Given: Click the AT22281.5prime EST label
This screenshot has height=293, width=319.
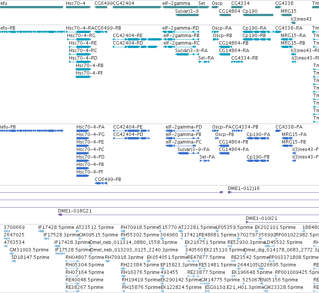Looking at the screenshot, I should (x=197, y=228).
